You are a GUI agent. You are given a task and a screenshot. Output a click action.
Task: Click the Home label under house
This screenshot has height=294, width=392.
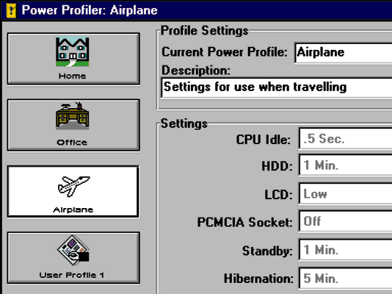click(72, 76)
